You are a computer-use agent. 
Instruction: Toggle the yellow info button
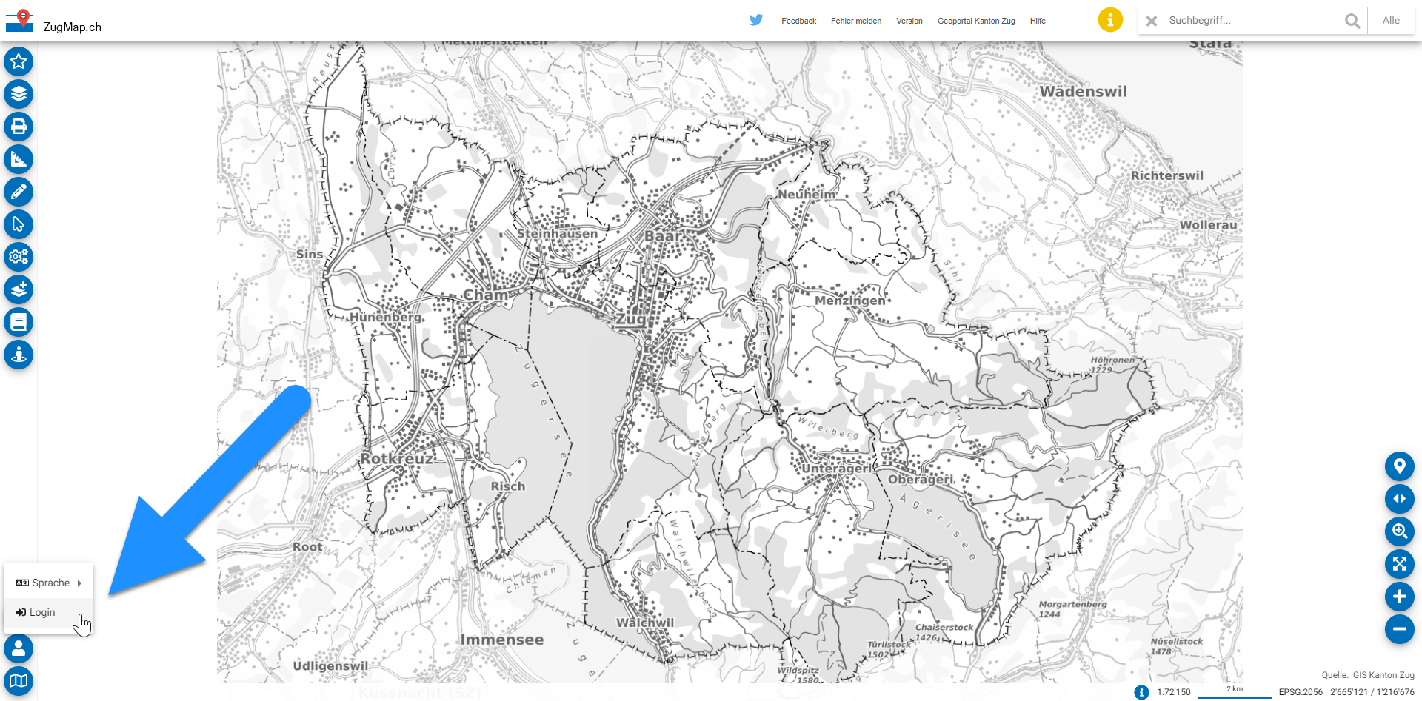click(1109, 20)
